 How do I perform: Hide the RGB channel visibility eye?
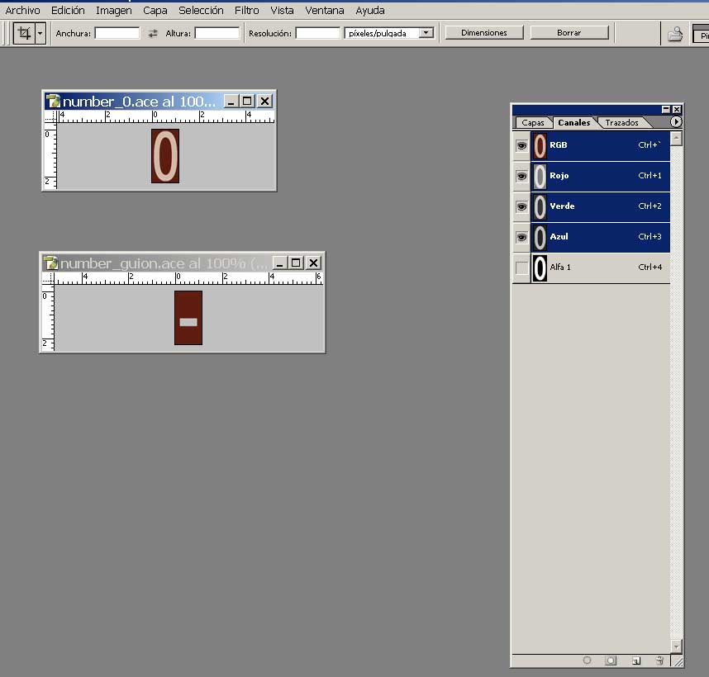point(521,145)
